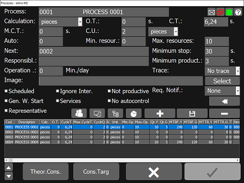This screenshot has height=183, width=244.
Task: Click the floppy disk save icon
Action: tap(192, 113)
